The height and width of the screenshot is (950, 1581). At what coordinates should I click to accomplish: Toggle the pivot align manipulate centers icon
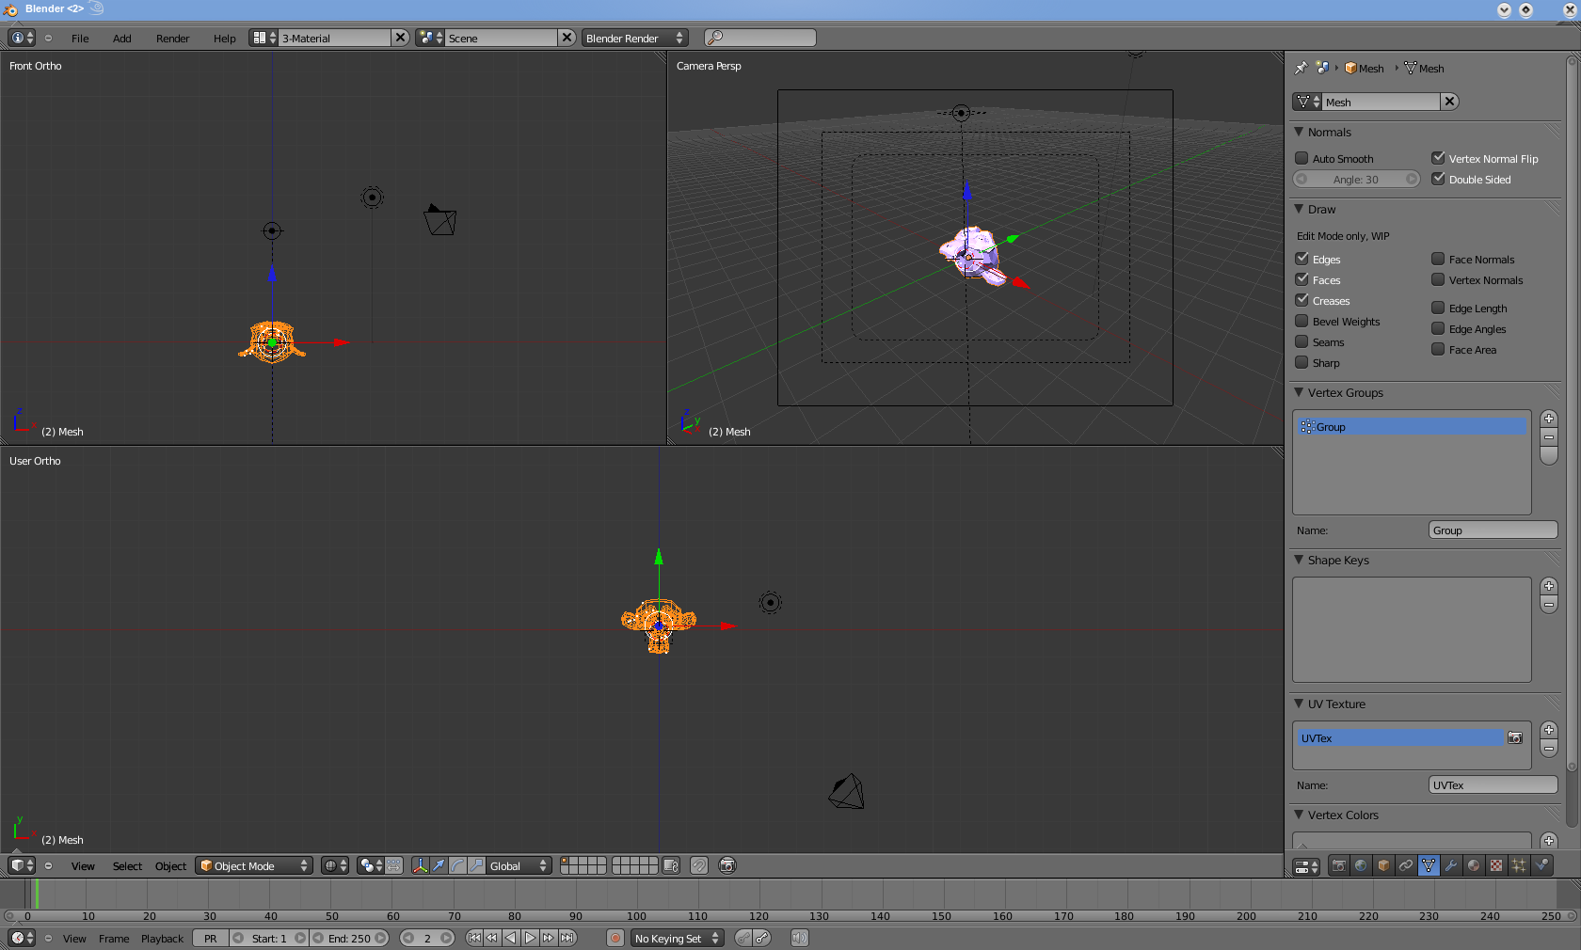[393, 865]
